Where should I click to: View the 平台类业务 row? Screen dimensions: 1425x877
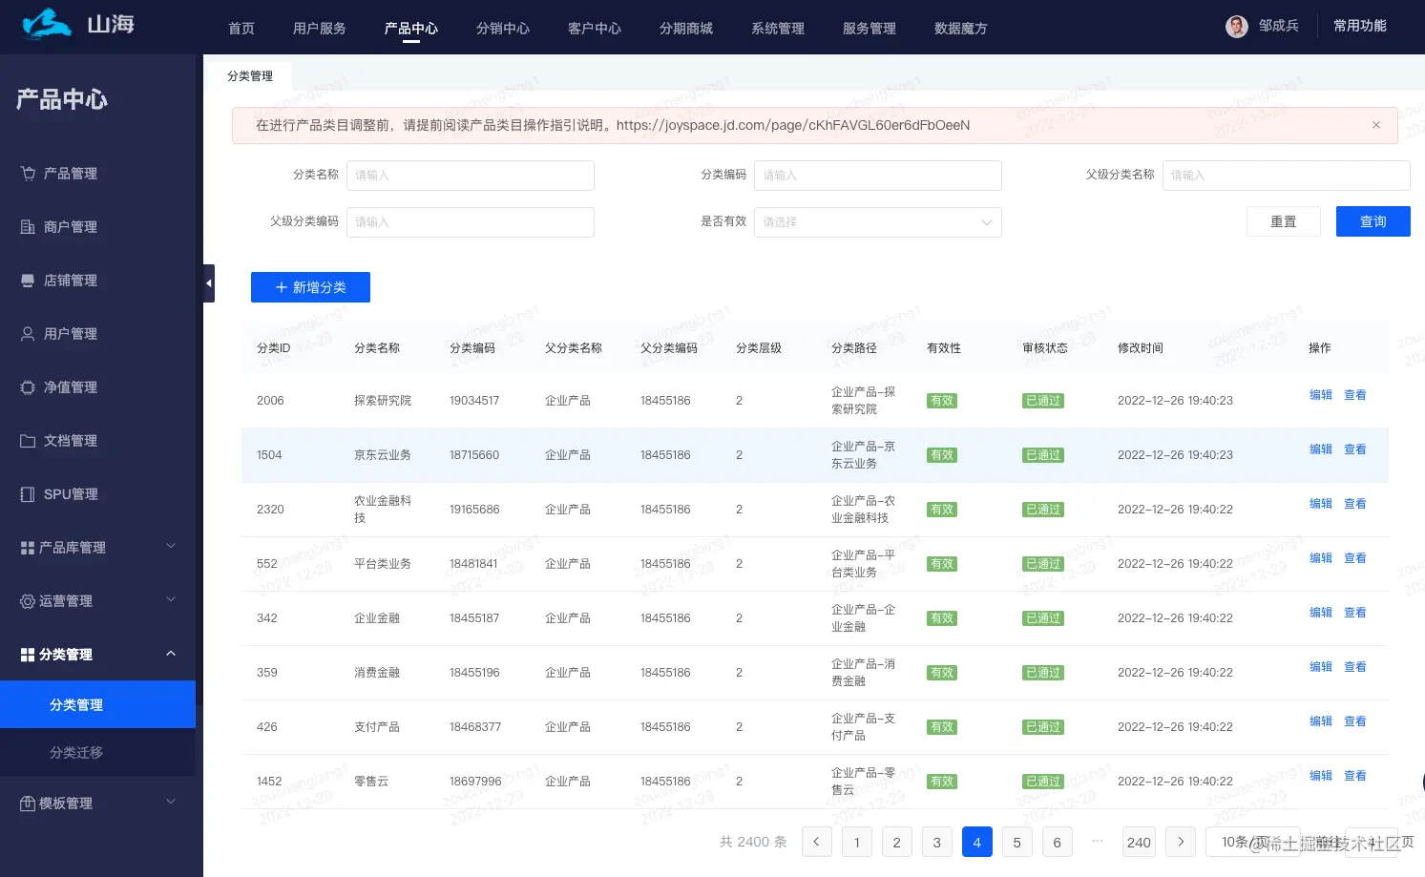point(1355,558)
